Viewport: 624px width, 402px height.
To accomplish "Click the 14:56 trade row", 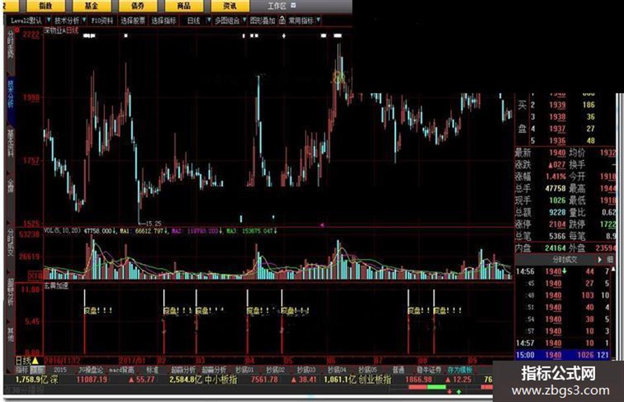I will (563, 271).
